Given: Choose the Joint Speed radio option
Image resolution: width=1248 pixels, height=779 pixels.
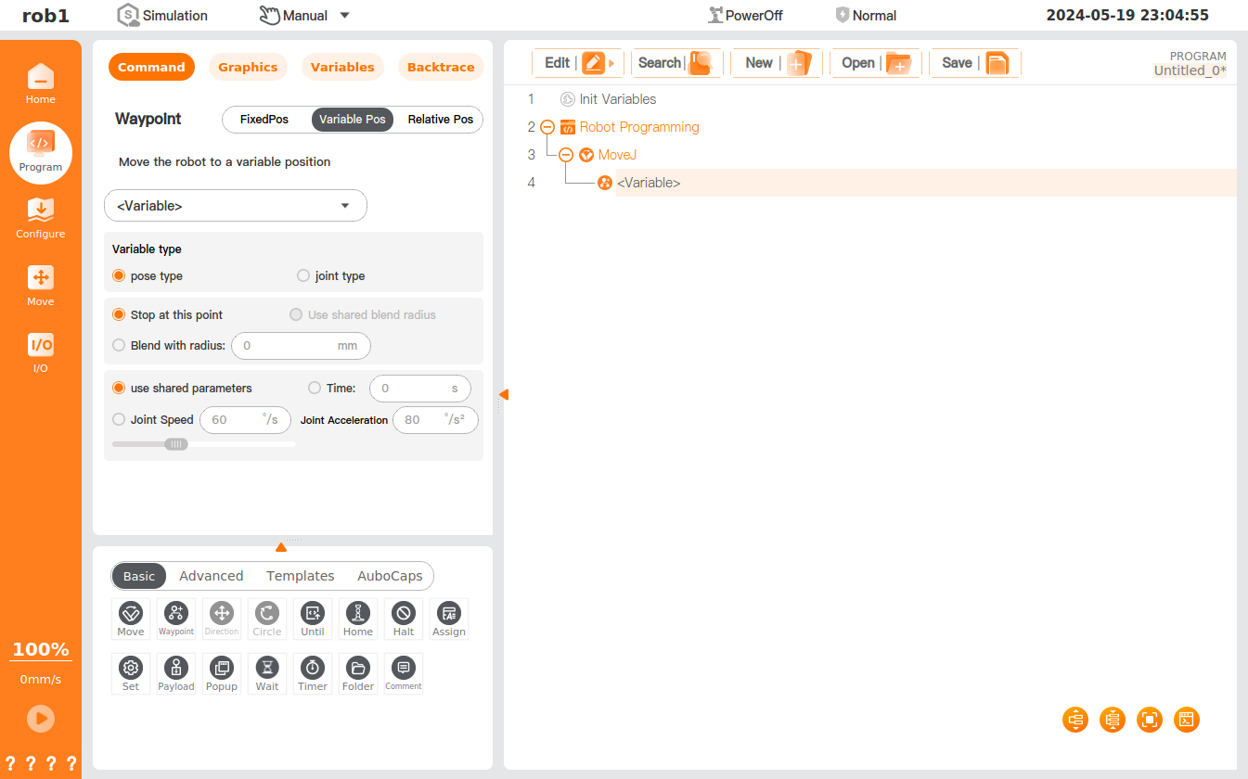Looking at the screenshot, I should 119,420.
